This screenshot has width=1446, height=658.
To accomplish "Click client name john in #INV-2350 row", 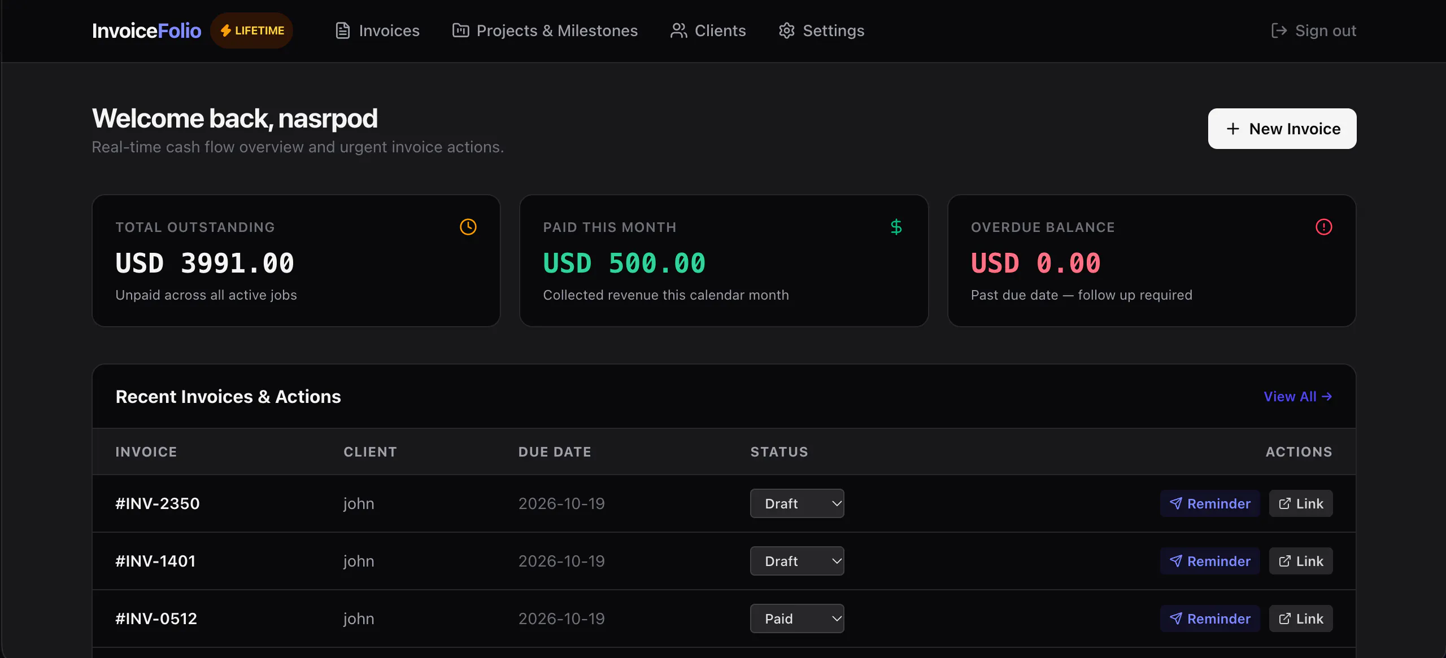I will 359,503.
